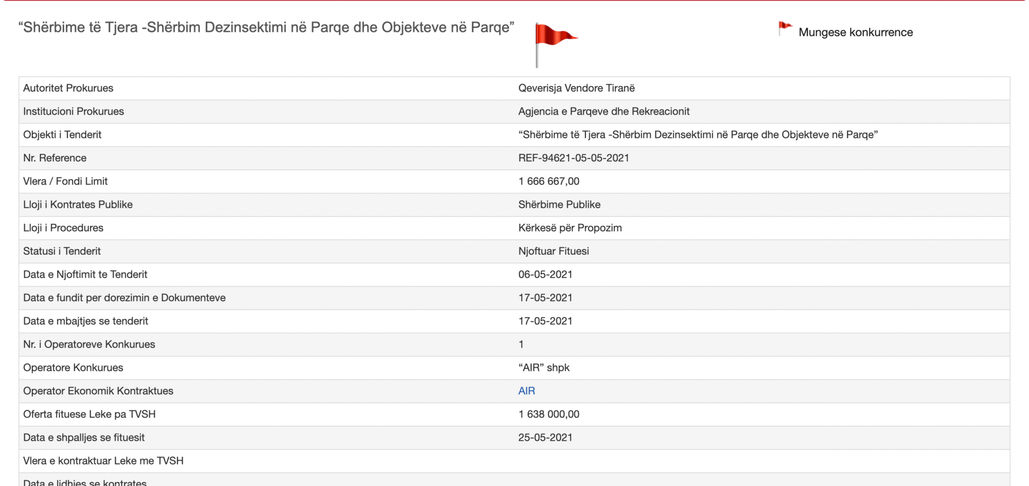Click Lloji i Kontrates Publike label
This screenshot has height=486, width=1029.
[x=78, y=205]
